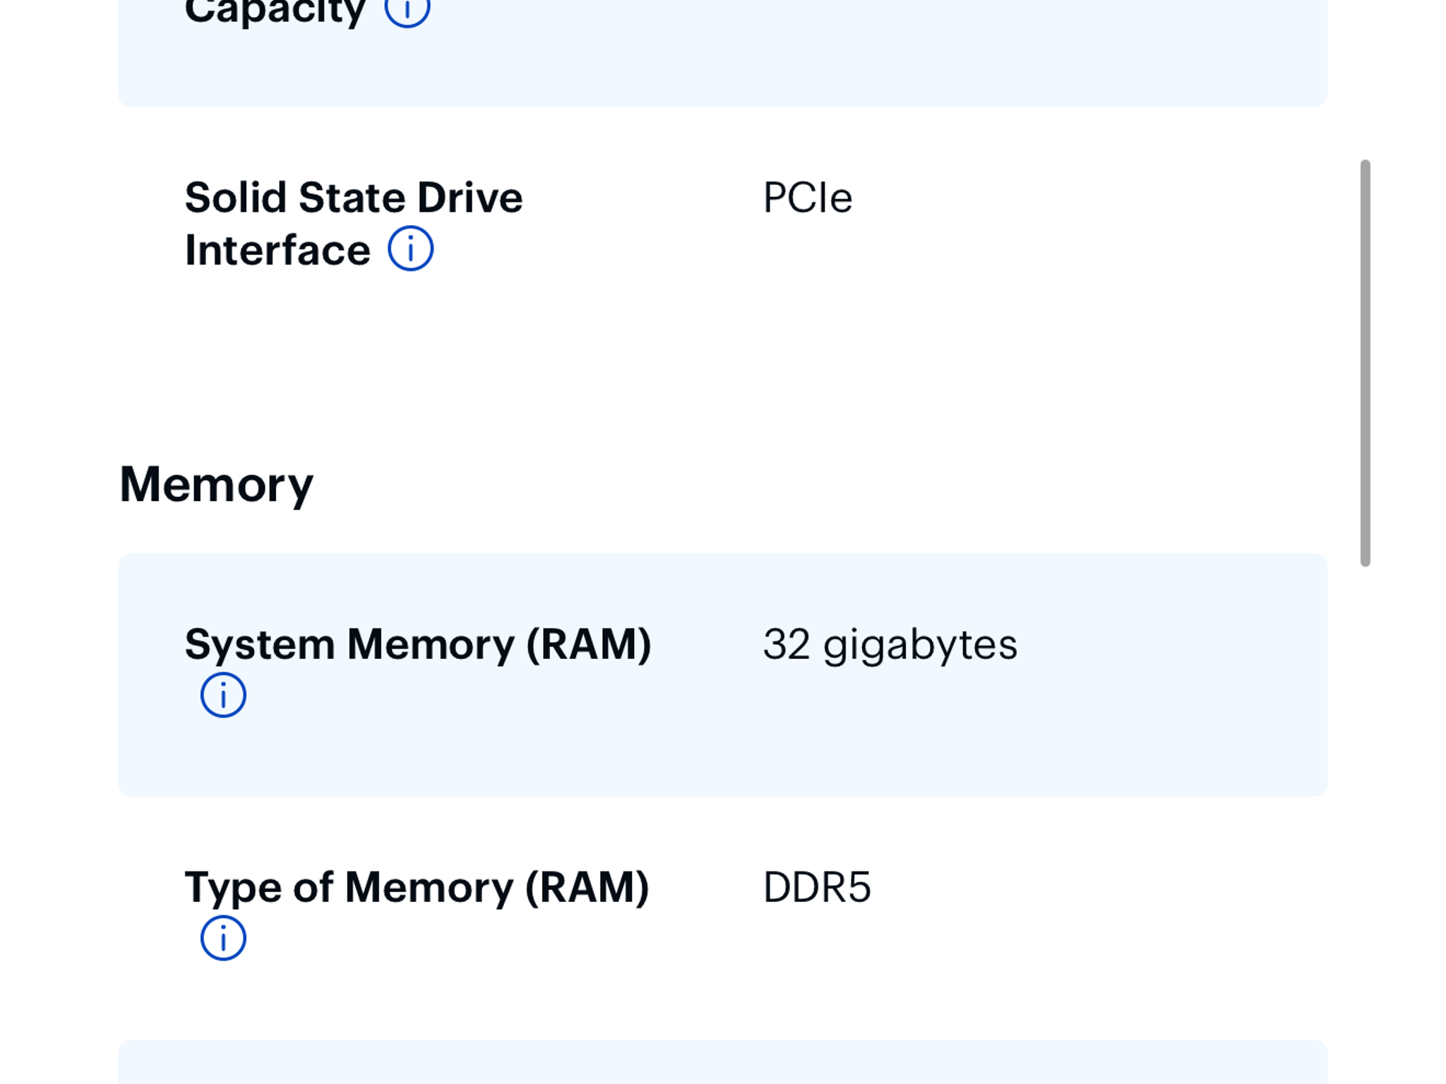The image size is (1446, 1084).
Task: Click the Solid State Drive Interface label
Action: tap(354, 223)
